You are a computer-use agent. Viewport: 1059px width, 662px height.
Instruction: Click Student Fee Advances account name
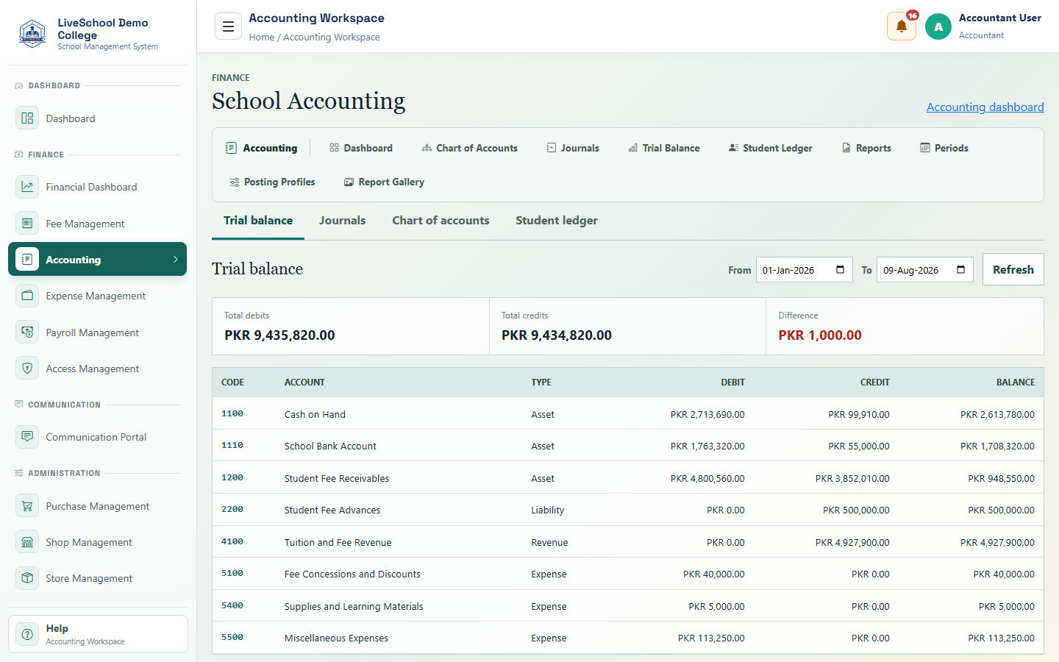(x=332, y=510)
